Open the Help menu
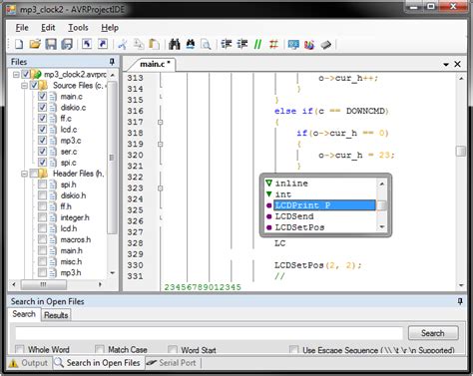 [x=110, y=28]
